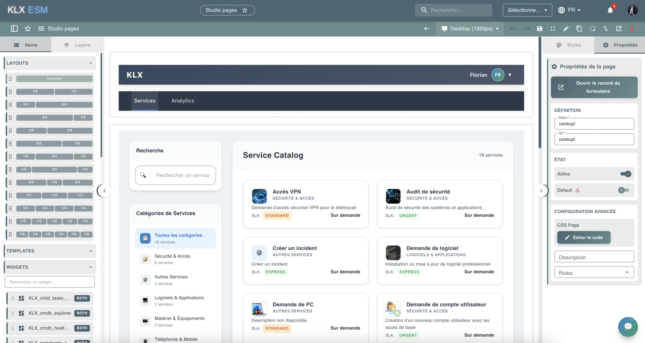The width and height of the screenshot is (645, 343).
Task: Click inside the widget search field
Action: click(x=49, y=282)
